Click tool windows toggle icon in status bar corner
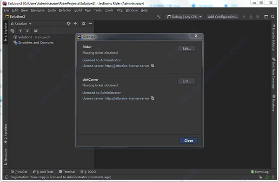This screenshot has width=279, height=182. pos(7,177)
